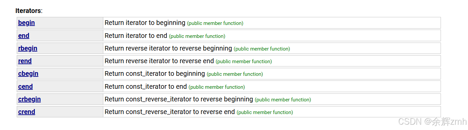Select the 'Return iterator to beginning' description

pos(145,23)
